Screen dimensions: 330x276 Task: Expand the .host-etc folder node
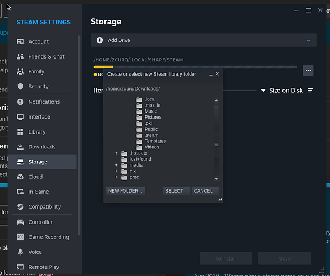click(116, 153)
